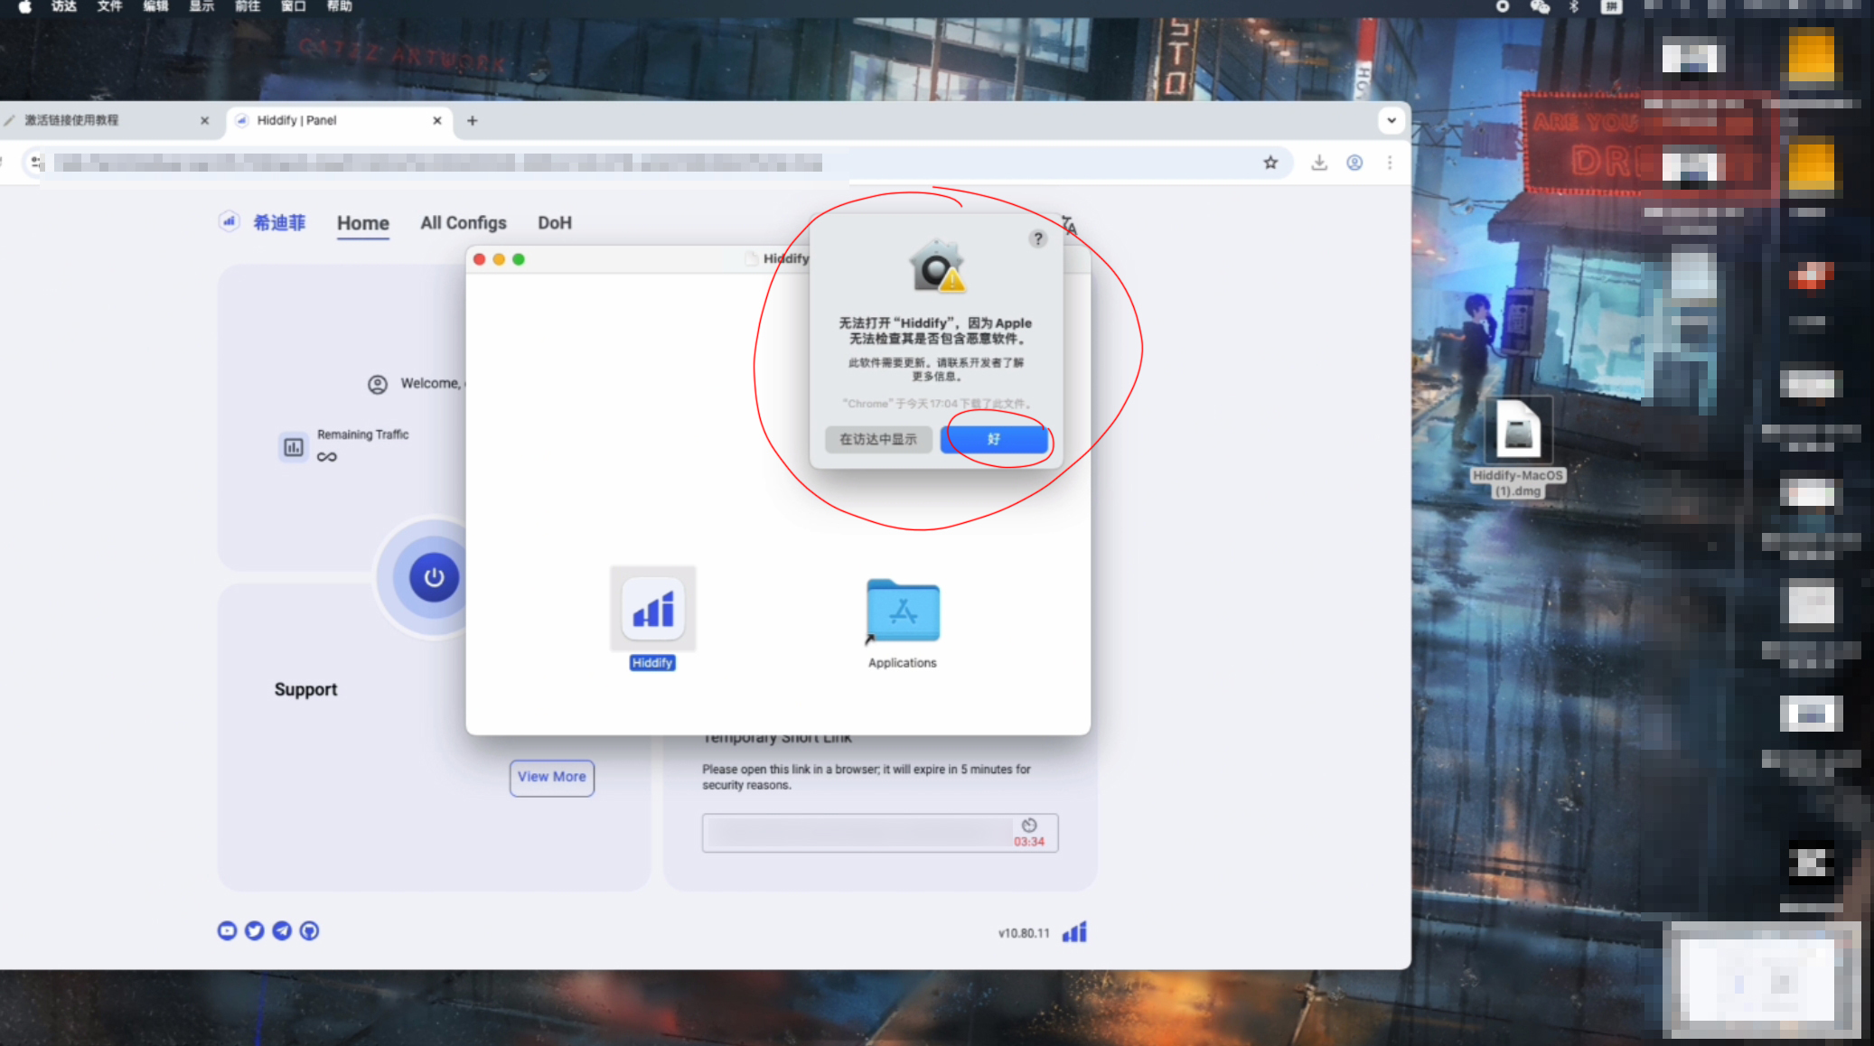The image size is (1874, 1046).
Task: Open Chrome downloads icon
Action: (x=1319, y=163)
